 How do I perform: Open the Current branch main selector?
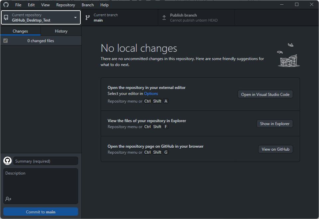click(x=120, y=18)
